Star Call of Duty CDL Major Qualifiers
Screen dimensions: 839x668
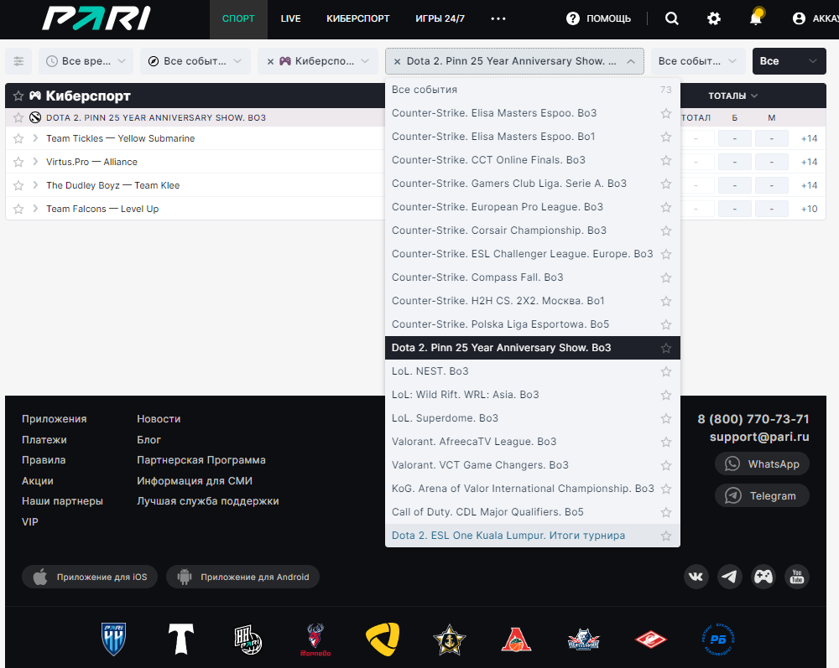click(665, 512)
